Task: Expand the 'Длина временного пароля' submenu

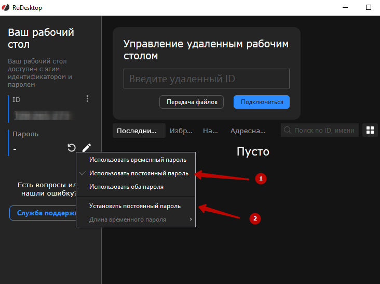Action: 135,220
